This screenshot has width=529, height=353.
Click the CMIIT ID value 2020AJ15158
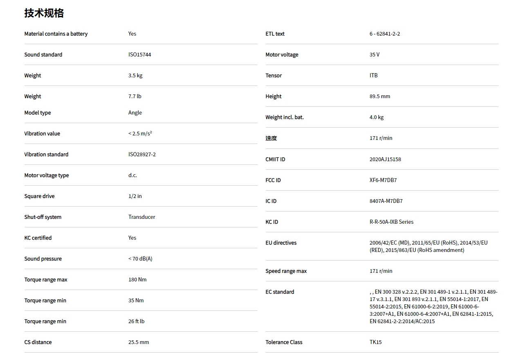point(385,160)
